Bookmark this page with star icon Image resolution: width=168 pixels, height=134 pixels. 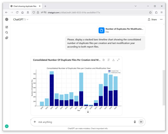pyautogui.click(x=150, y=12)
